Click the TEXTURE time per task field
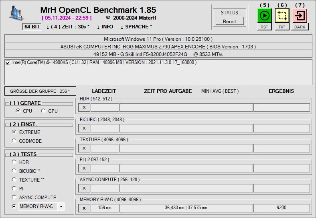Screen dimensions: 316x218 pos(186,148)
